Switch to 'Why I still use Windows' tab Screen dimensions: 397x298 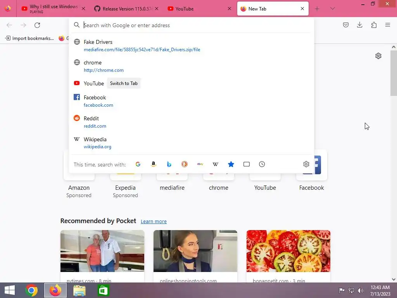pos(54,9)
